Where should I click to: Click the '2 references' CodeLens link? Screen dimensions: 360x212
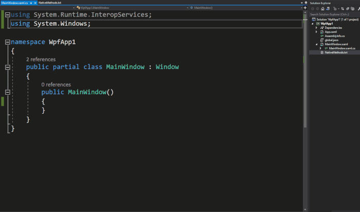41,59
